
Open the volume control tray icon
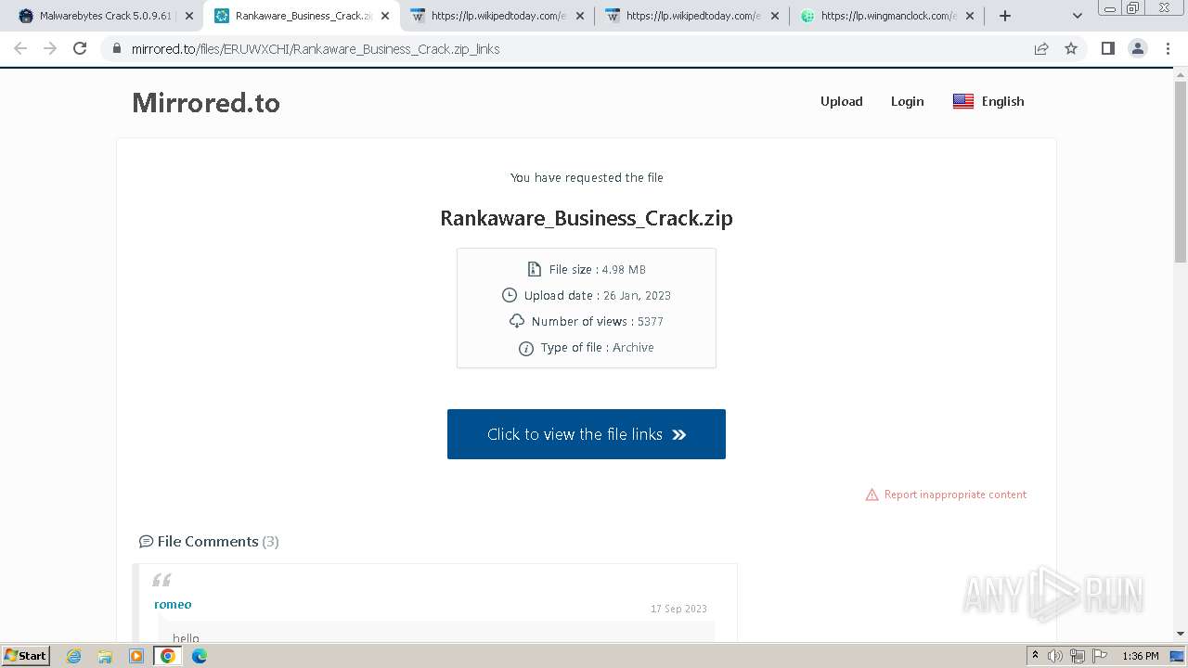pos(1055,656)
